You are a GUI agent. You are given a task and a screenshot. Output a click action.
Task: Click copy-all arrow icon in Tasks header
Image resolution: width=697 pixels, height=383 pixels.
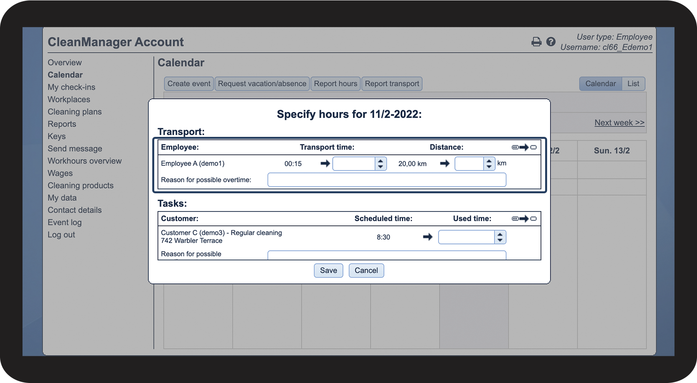524,219
